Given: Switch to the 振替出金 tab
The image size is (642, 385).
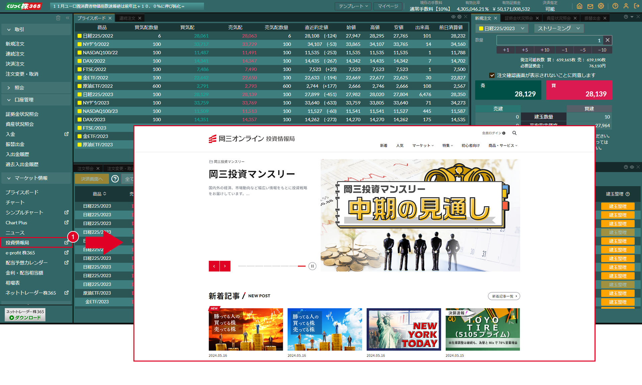Looking at the screenshot, I should (x=592, y=18).
